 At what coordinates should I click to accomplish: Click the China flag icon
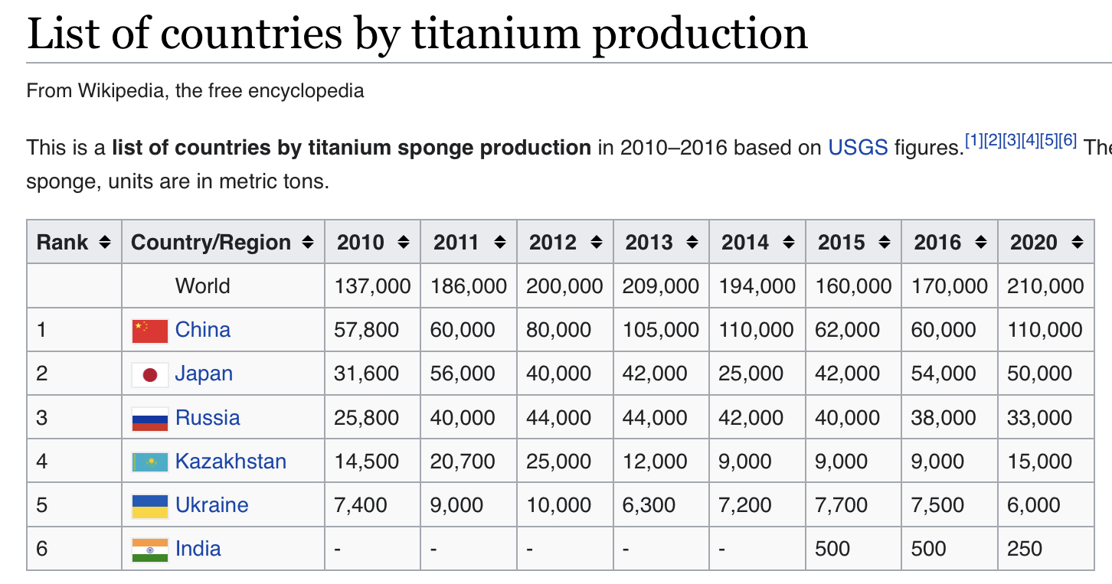149,331
